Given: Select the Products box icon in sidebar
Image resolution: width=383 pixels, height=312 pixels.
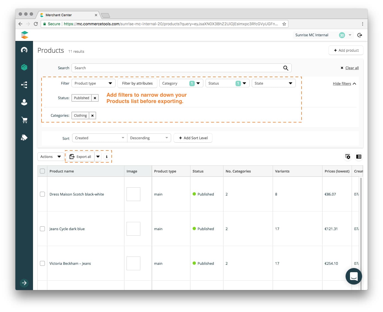Looking at the screenshot, I should click(24, 67).
